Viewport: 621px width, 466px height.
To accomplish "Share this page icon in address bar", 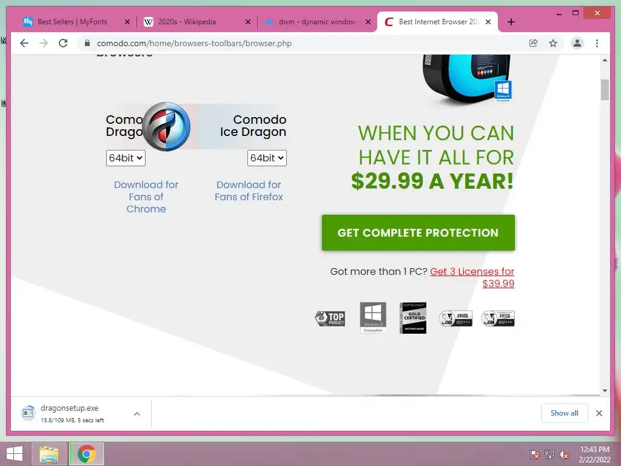I will tap(534, 43).
